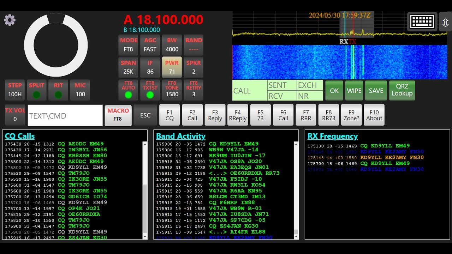Show the on-screen keyboard
This screenshot has height=254, width=452.
422,22
